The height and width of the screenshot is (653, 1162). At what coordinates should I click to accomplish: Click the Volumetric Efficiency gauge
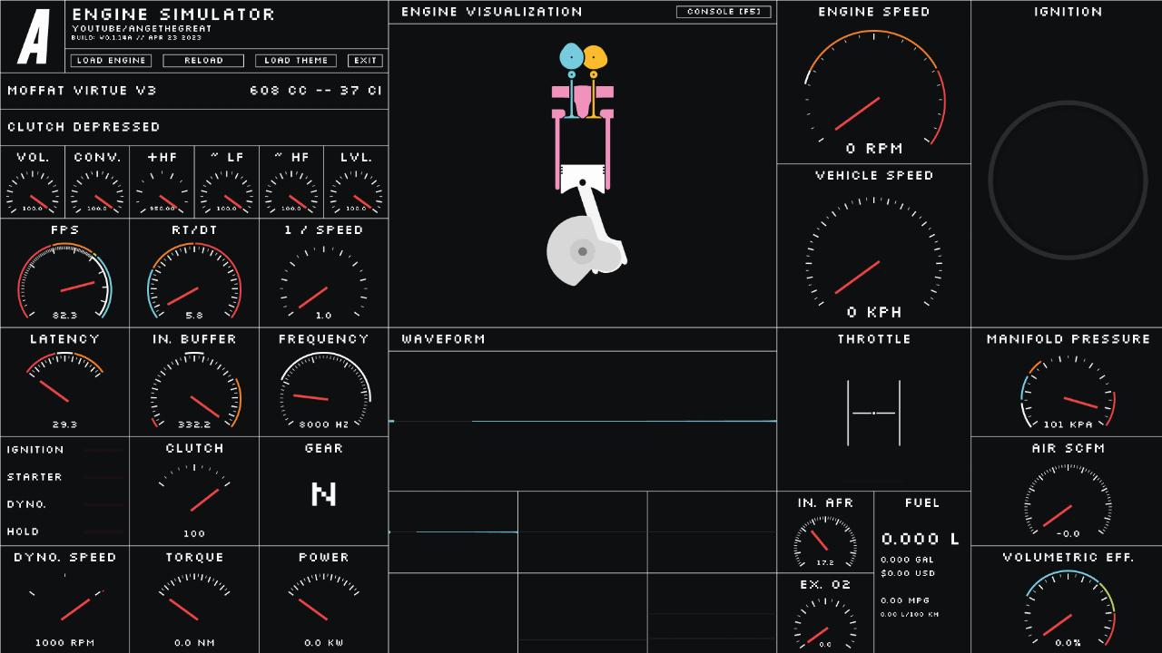tap(1069, 609)
